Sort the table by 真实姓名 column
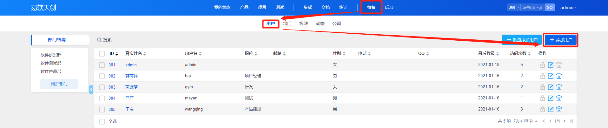The width and height of the screenshot is (608, 128). (136, 53)
